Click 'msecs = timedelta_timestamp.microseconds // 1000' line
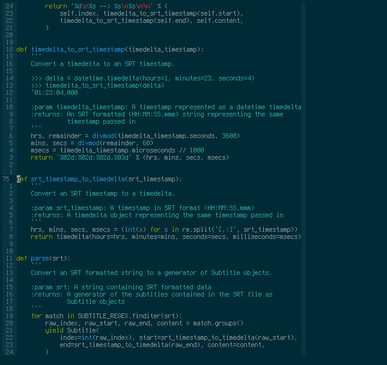 pos(118,150)
